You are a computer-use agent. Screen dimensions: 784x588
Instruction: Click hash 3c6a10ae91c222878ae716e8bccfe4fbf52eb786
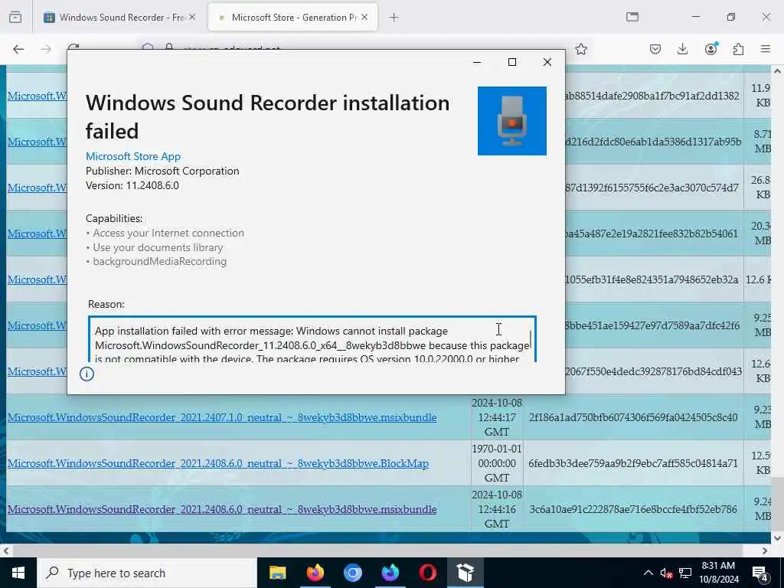633,509
